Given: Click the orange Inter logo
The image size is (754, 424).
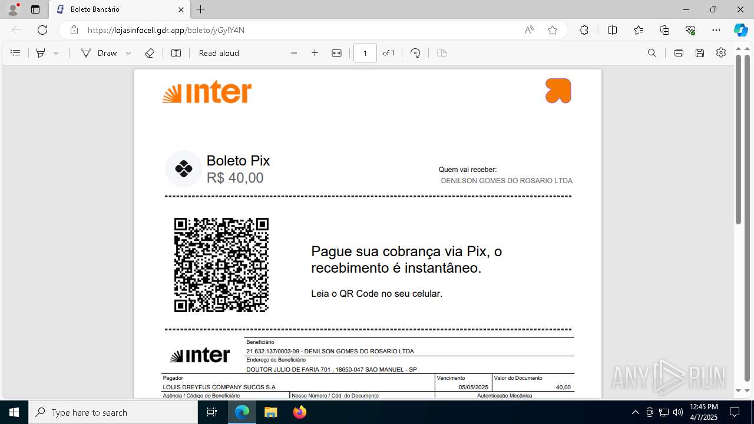Looking at the screenshot, I should [x=207, y=93].
